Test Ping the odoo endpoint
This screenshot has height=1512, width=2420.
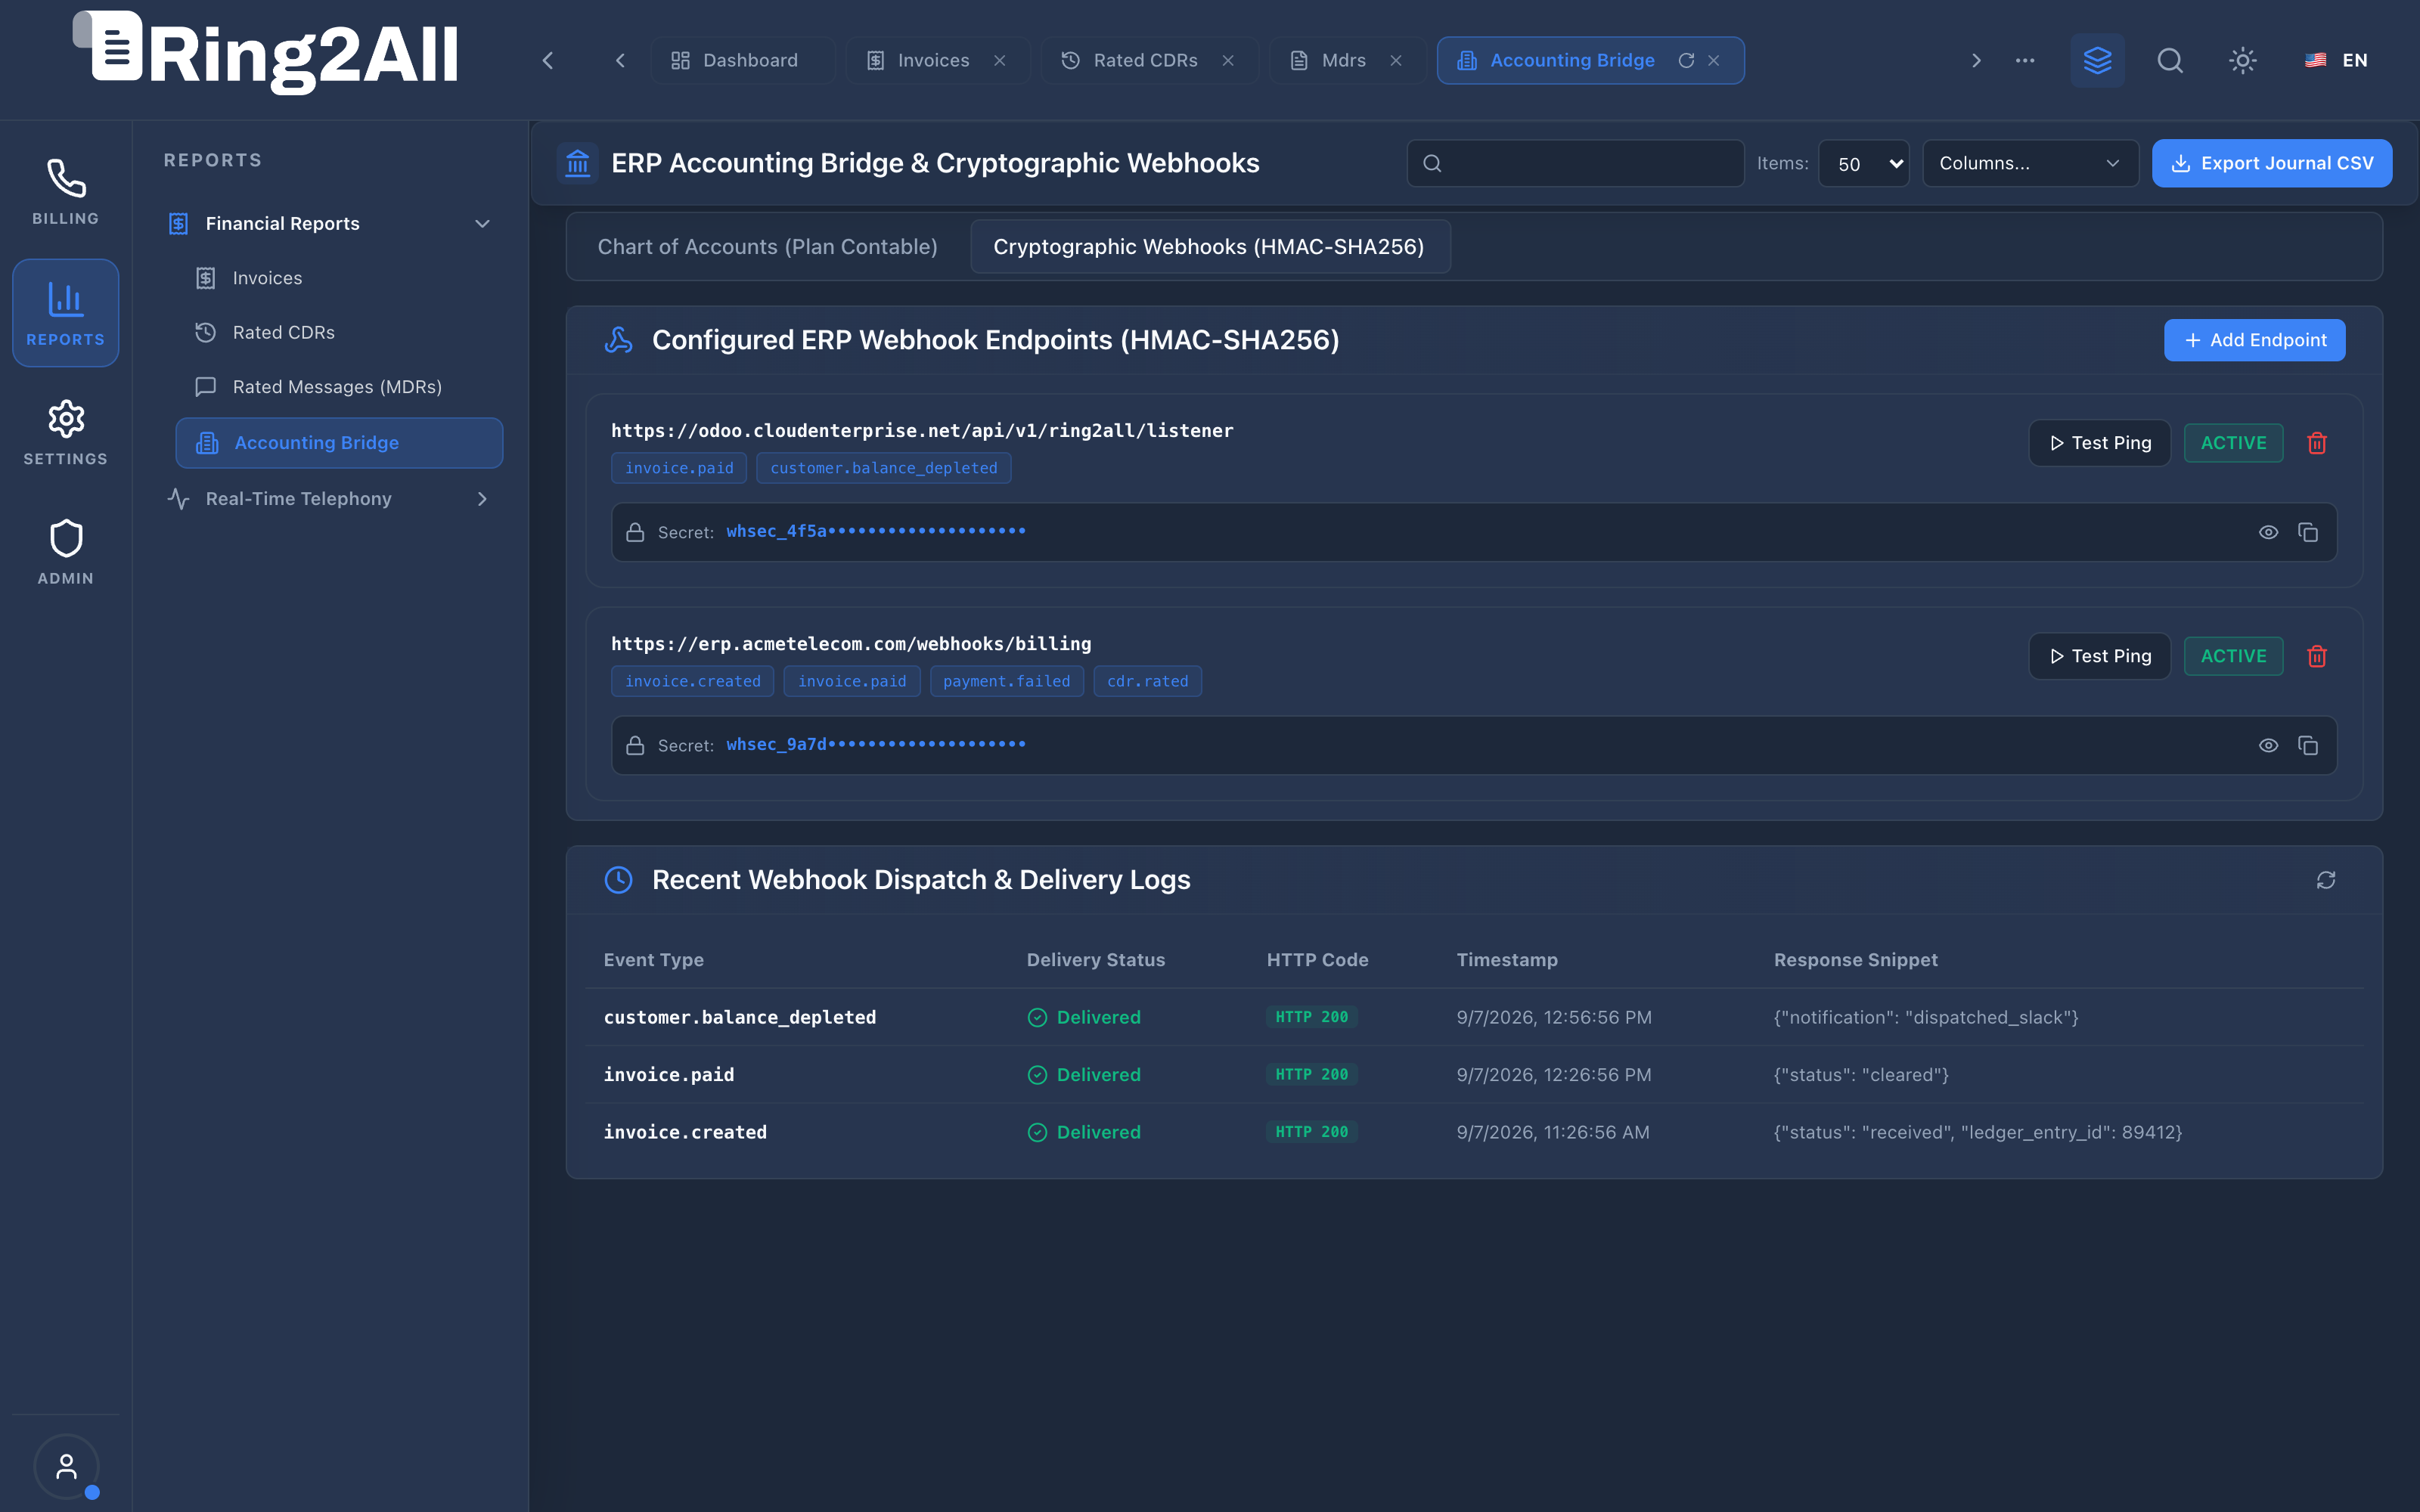pos(2099,443)
